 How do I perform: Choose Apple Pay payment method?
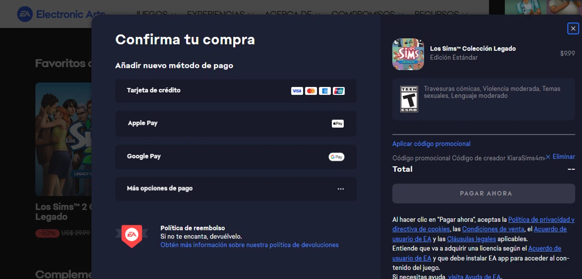(x=236, y=124)
